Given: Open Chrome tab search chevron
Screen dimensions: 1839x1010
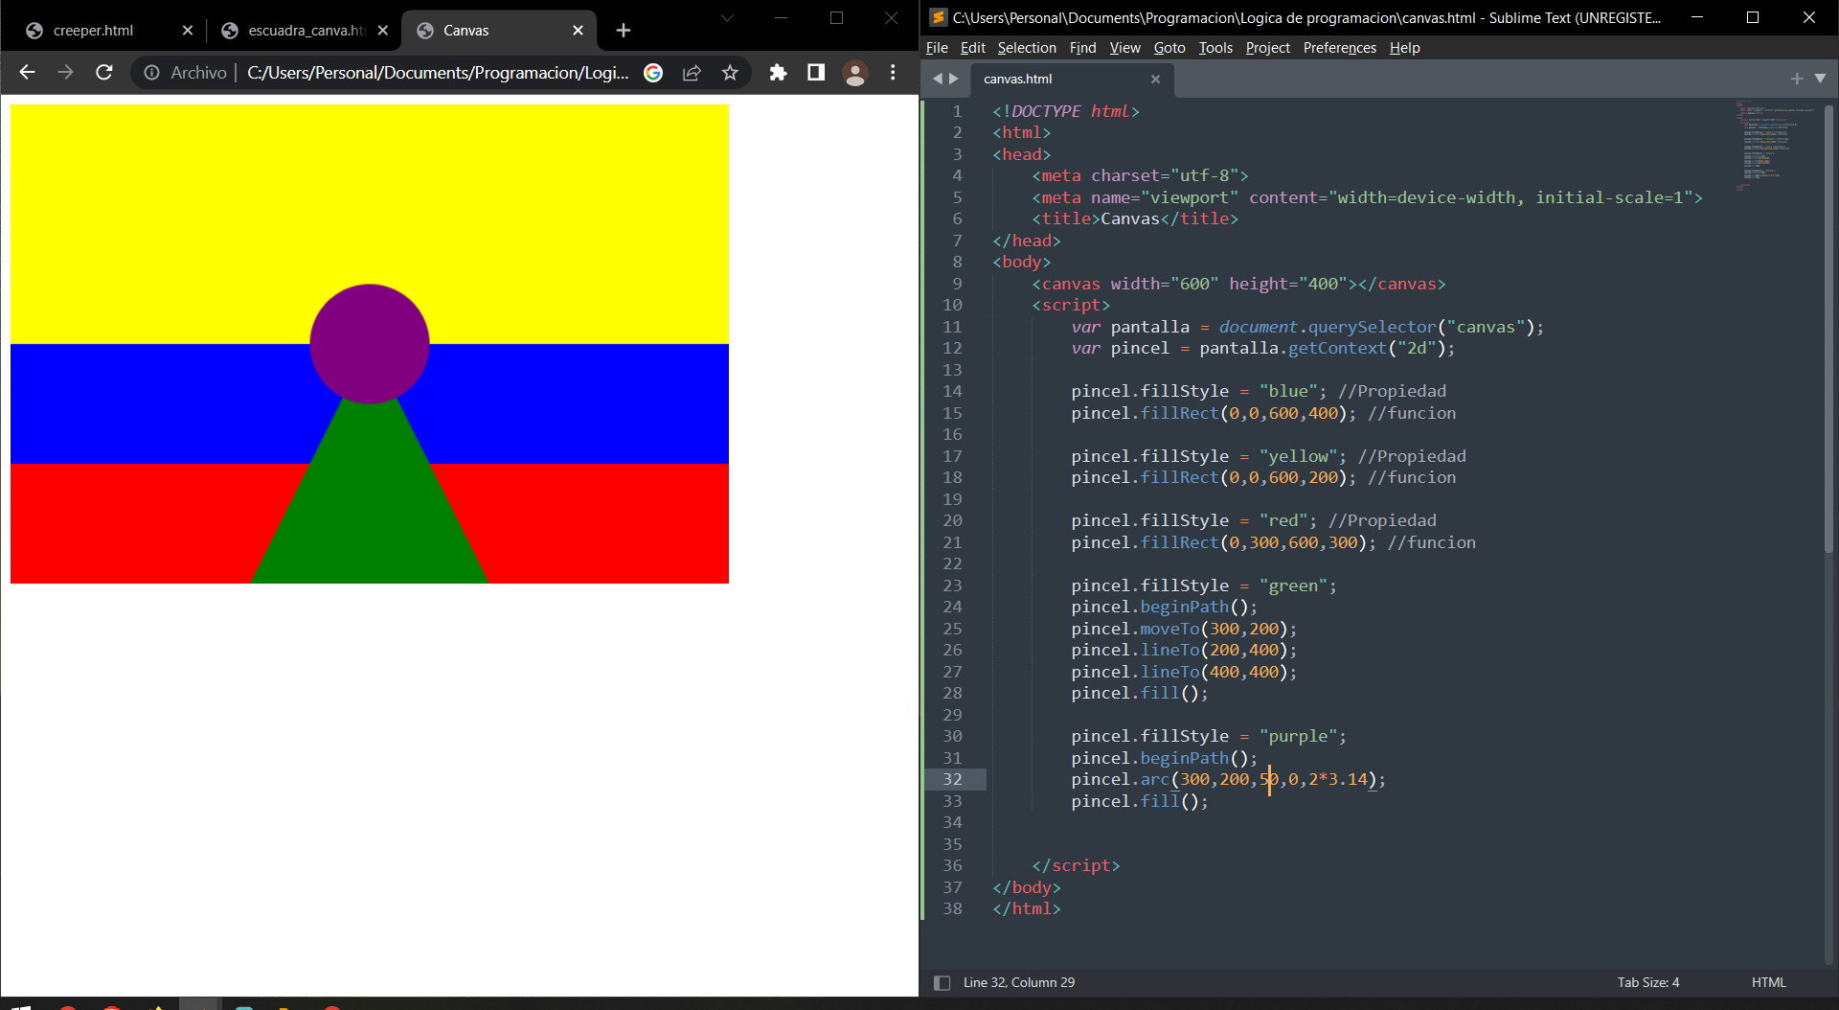Looking at the screenshot, I should (x=727, y=18).
